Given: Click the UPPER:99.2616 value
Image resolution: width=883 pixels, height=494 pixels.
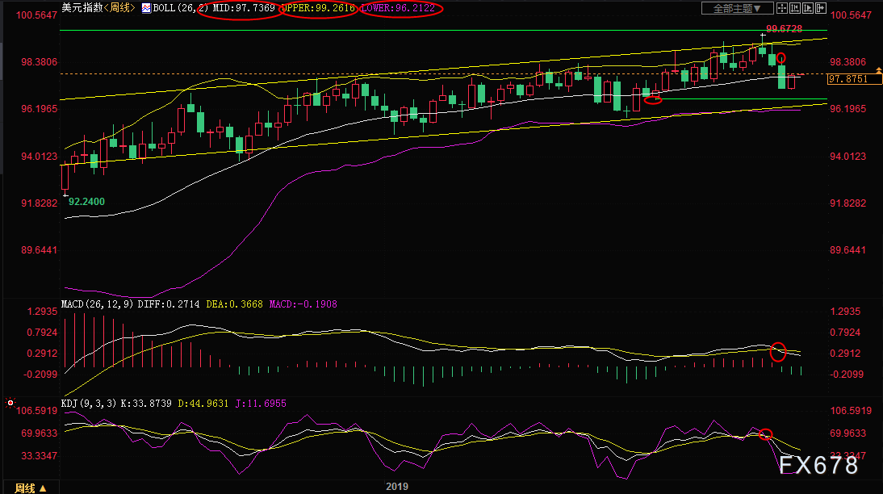Looking at the screenshot, I should pyautogui.click(x=318, y=8).
